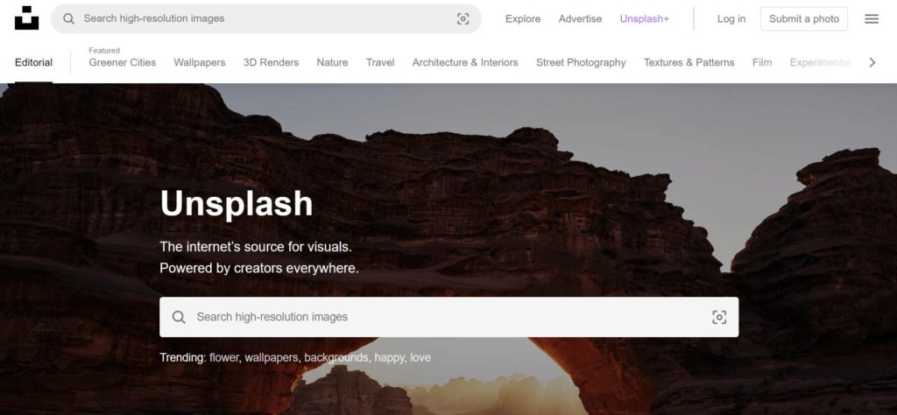Focus the top search images field
Image resolution: width=897 pixels, height=415 pixels.
click(x=266, y=19)
